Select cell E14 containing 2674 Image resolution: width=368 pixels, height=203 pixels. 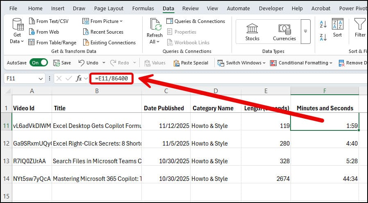[266, 178]
